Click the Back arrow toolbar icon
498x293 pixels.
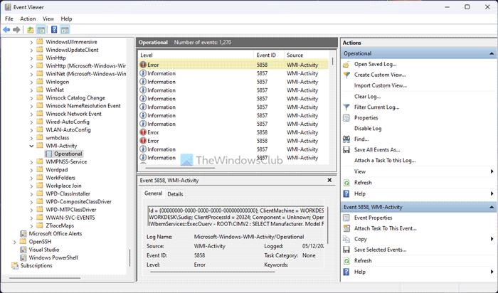(x=6, y=30)
